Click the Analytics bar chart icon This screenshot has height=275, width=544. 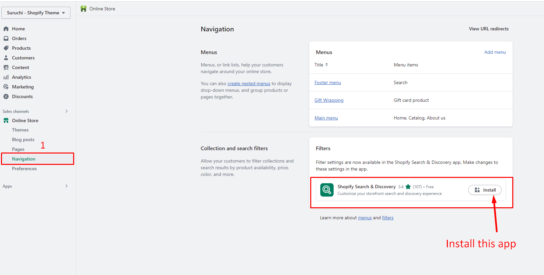(6, 77)
